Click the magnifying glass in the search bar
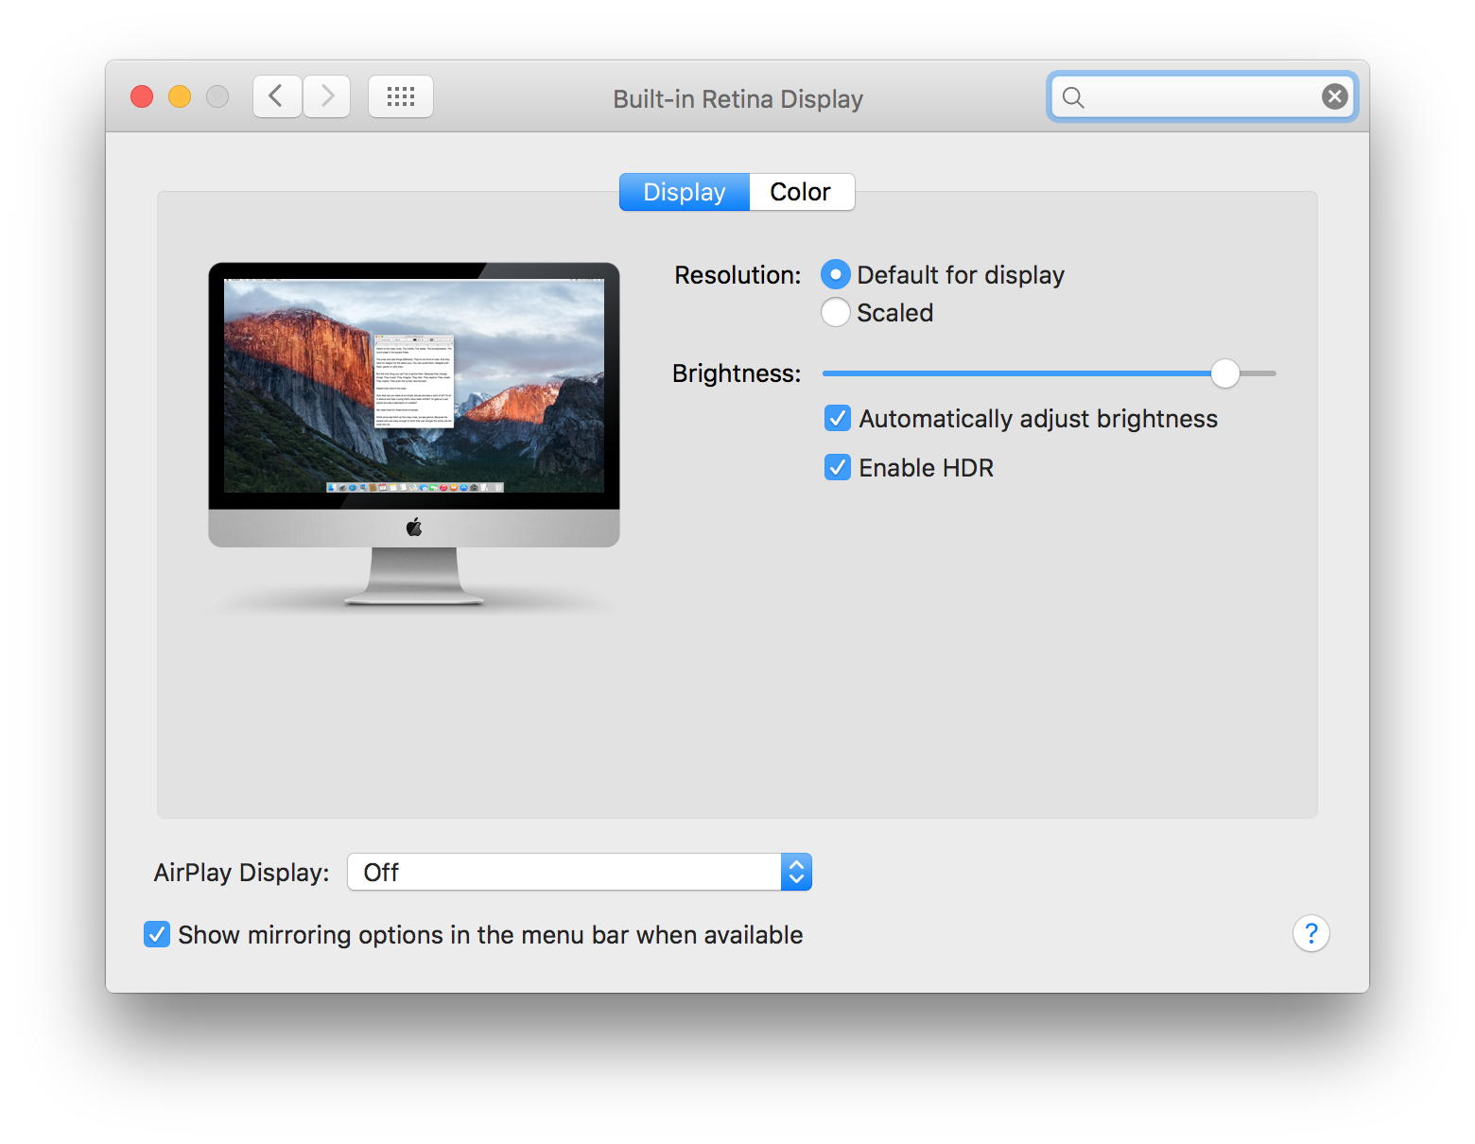Image resolution: width=1475 pixels, height=1144 pixels. coord(1073,96)
